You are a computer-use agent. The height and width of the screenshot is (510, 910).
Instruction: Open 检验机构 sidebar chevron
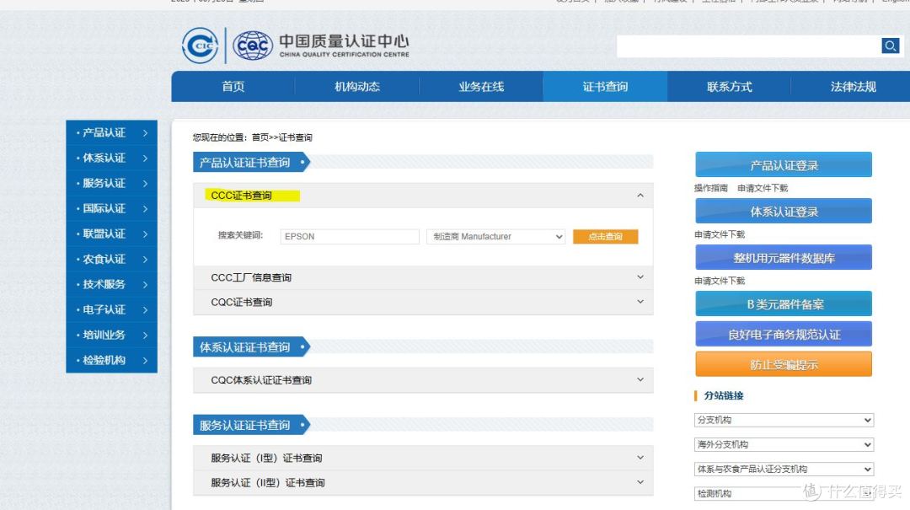145,360
